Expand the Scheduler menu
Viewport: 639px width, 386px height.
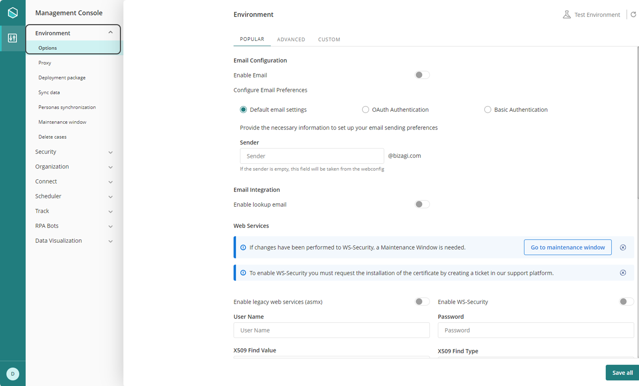(x=74, y=196)
